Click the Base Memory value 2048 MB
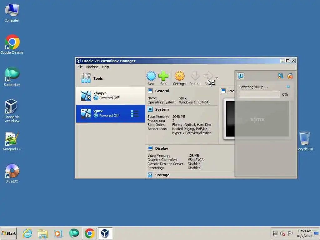The image size is (320, 240). point(178,117)
